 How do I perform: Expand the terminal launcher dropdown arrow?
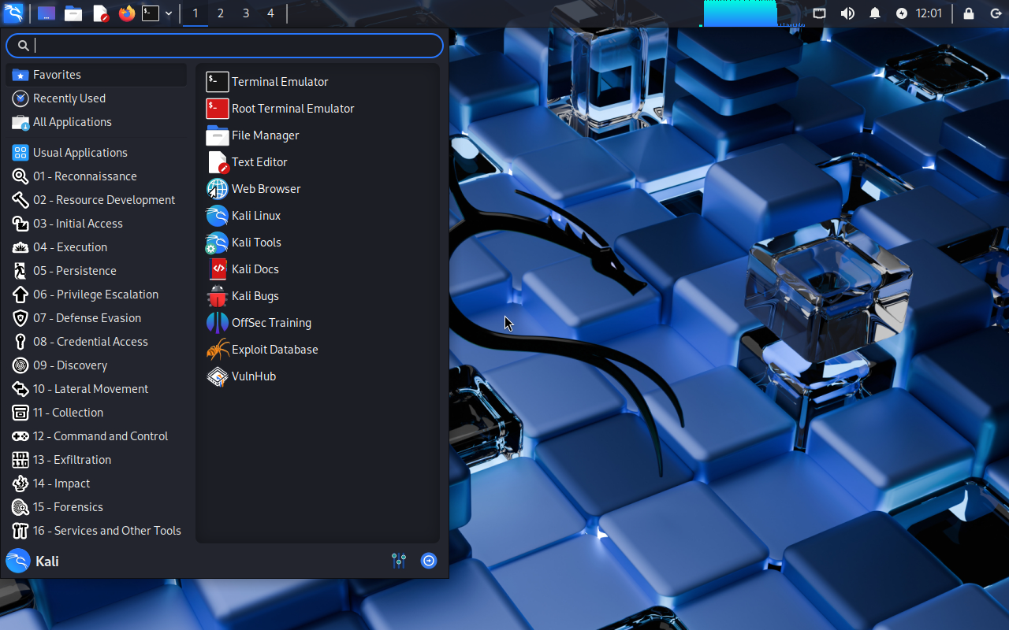169,13
